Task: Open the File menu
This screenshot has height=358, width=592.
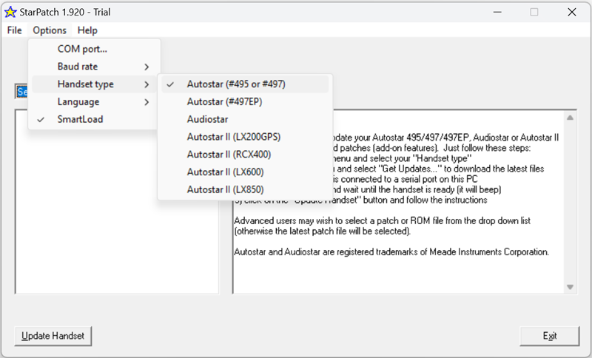Action: pos(14,30)
